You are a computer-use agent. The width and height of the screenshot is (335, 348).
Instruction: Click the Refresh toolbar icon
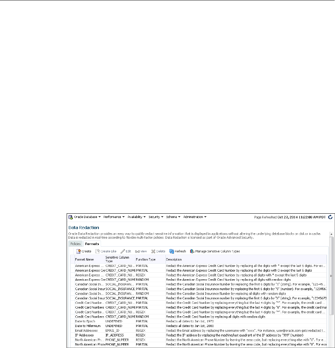[x=172, y=251]
